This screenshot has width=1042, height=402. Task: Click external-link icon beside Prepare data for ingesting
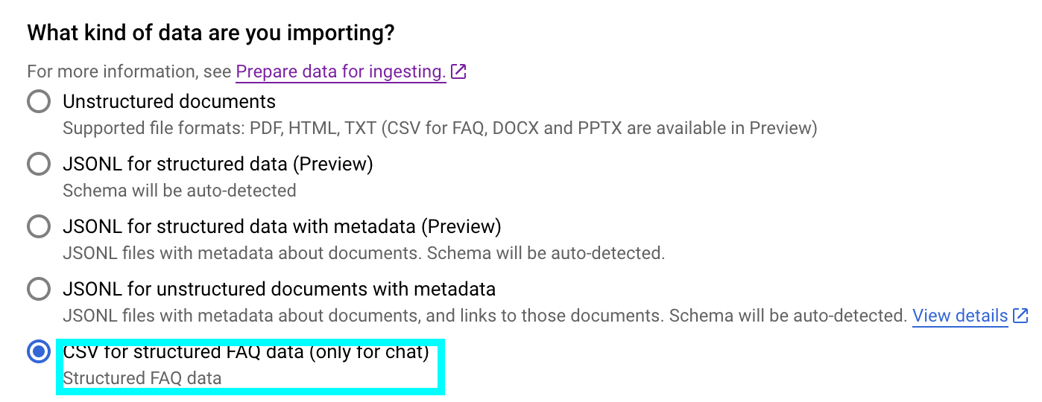pyautogui.click(x=458, y=72)
